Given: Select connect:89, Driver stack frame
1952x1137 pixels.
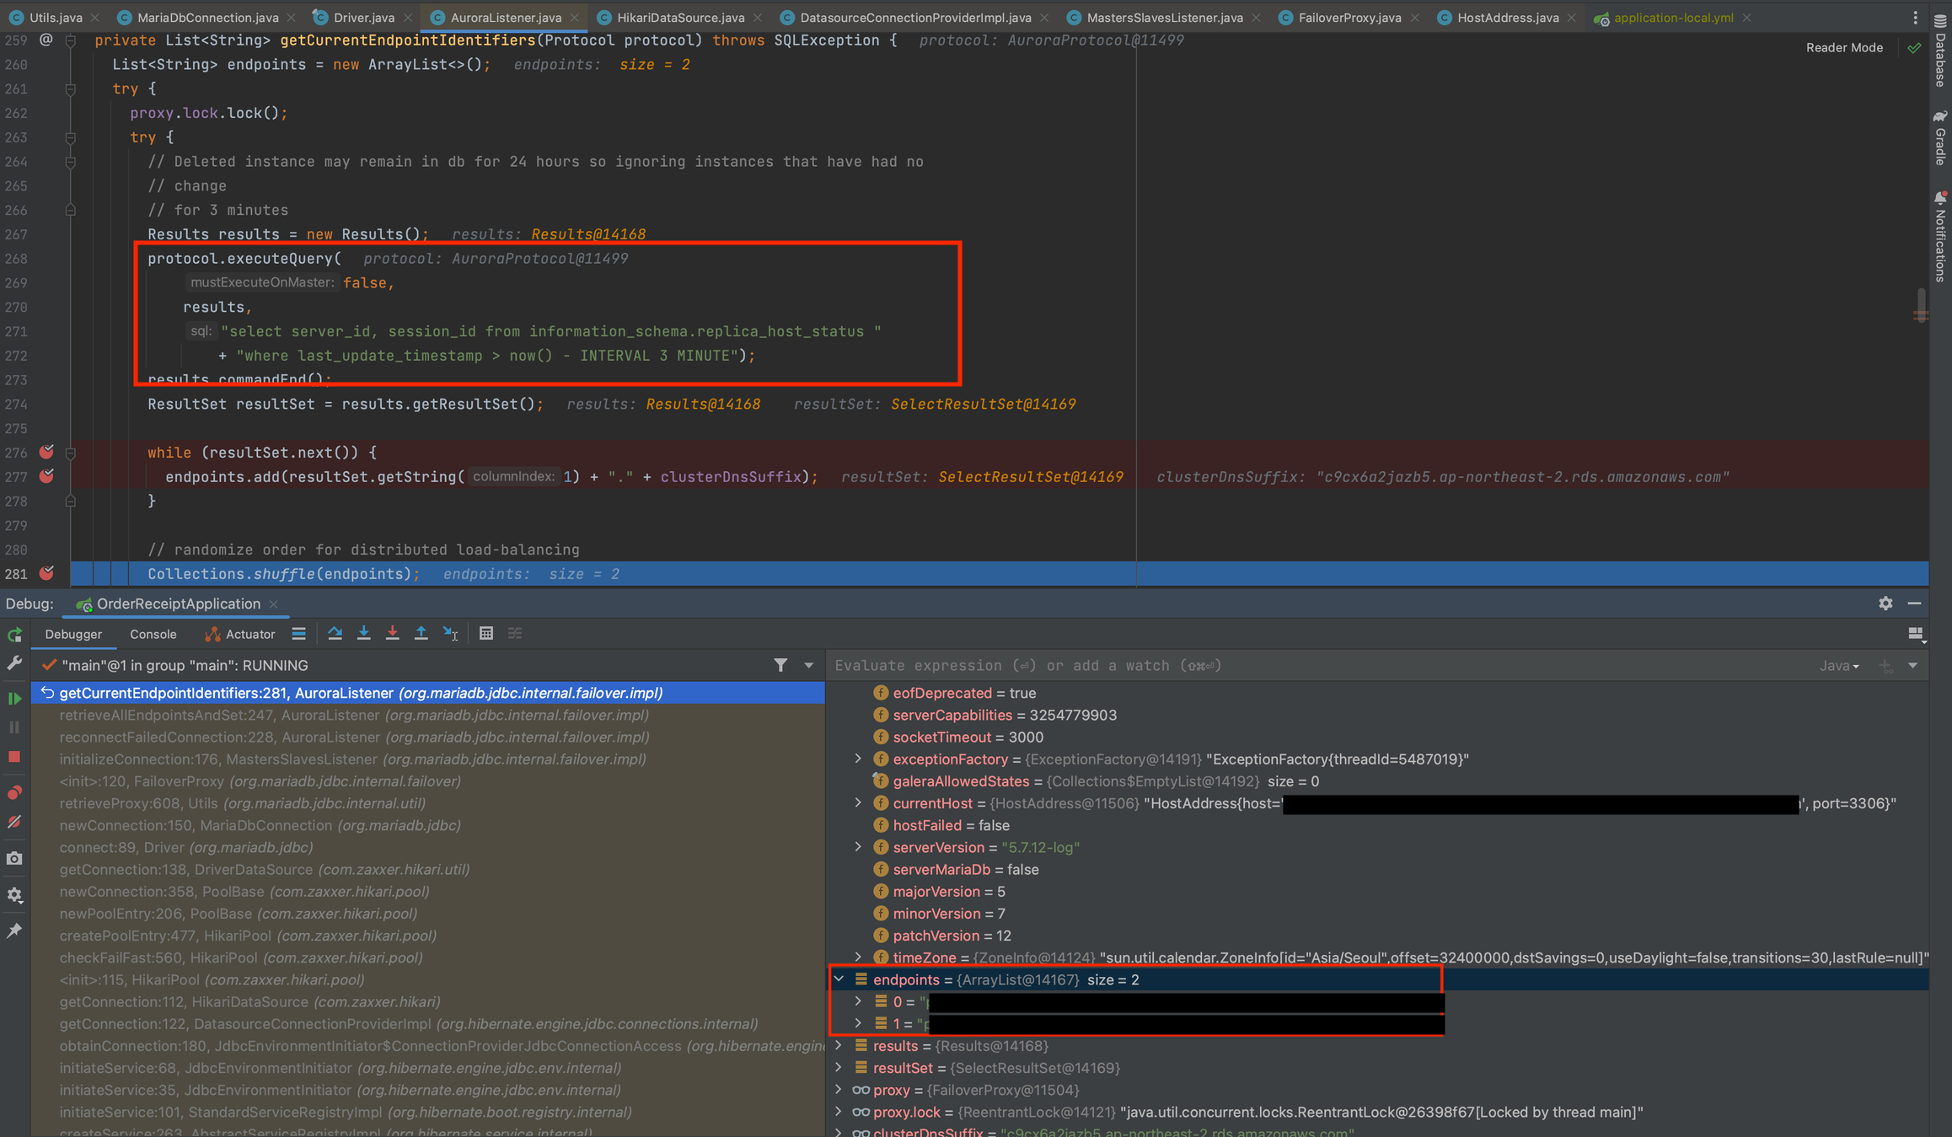Looking at the screenshot, I should coord(186,847).
